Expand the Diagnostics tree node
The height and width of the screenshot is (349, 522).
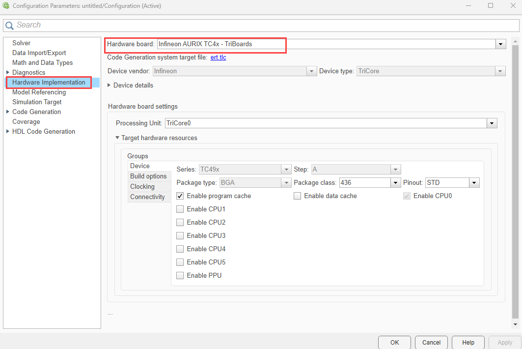pyautogui.click(x=7, y=72)
